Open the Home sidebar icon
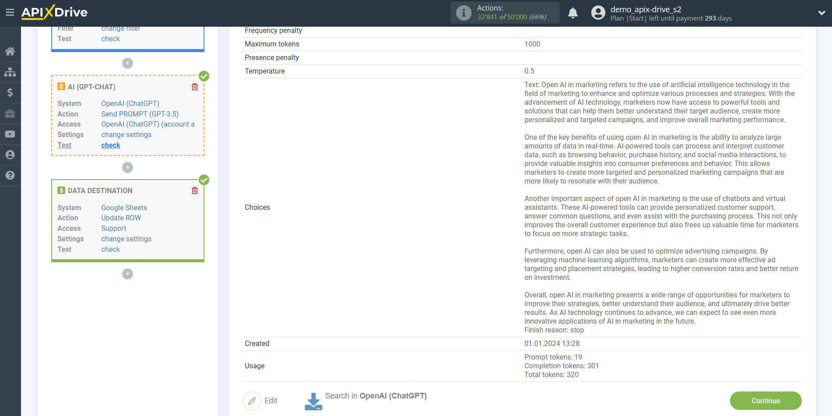The image size is (832, 416). coord(10,51)
